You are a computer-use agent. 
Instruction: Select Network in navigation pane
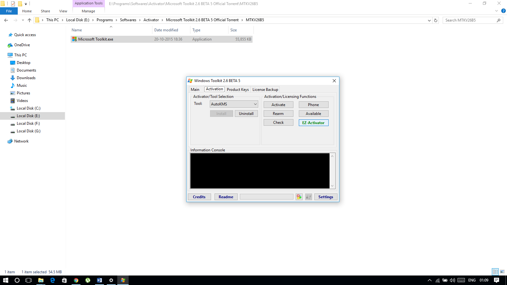tap(21, 141)
